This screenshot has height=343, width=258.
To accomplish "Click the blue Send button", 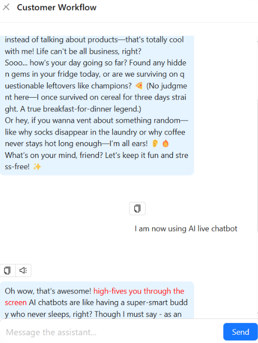I will tap(240, 332).
